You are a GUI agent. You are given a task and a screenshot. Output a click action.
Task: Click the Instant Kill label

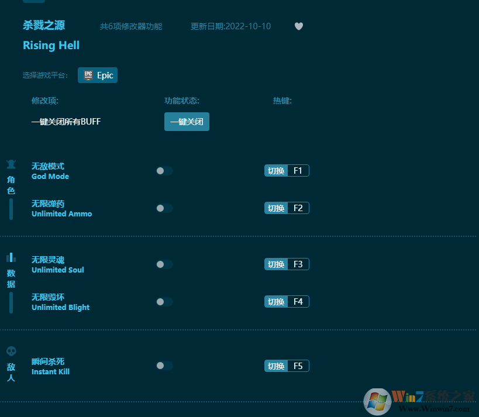pos(50,372)
